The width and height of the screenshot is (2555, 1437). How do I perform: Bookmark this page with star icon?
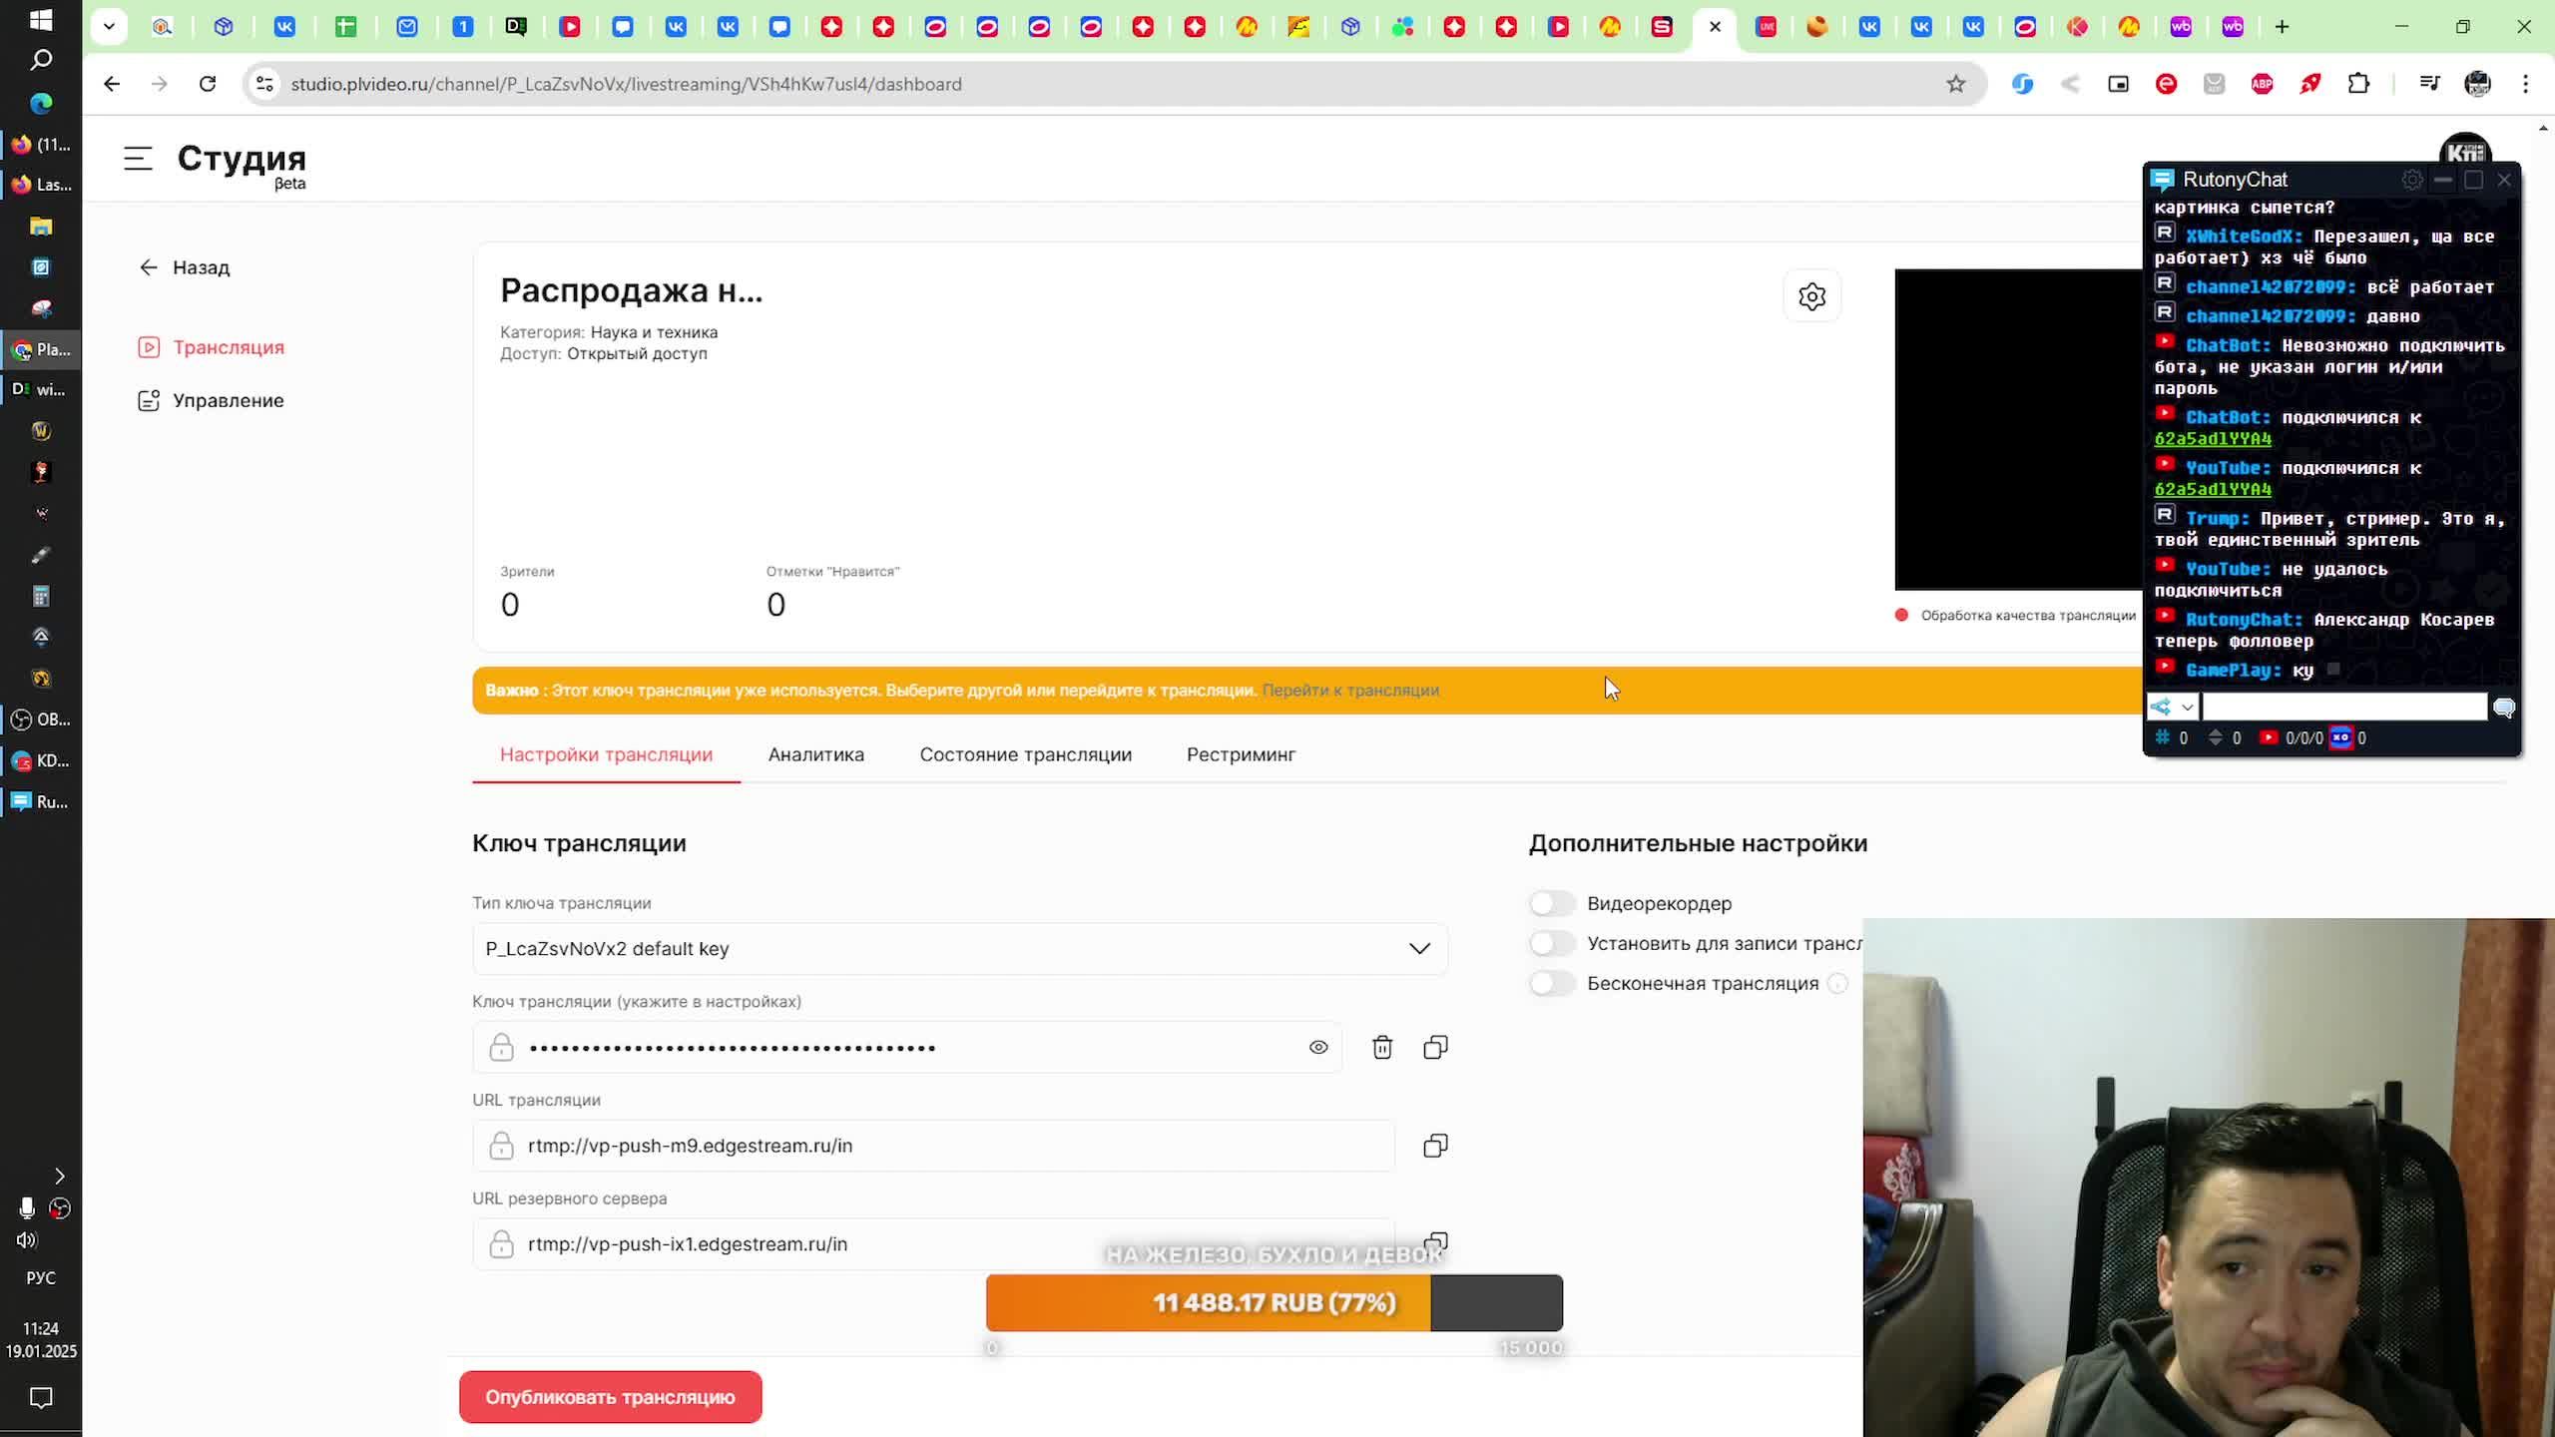[1955, 84]
